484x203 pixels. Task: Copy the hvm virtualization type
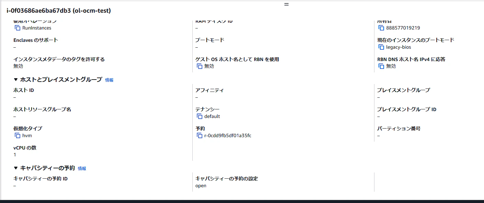[18, 135]
